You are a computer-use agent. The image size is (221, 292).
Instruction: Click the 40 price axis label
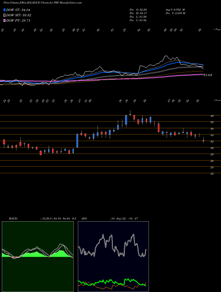(212, 116)
